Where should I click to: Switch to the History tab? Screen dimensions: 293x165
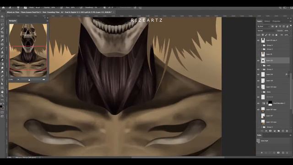coord(267,21)
